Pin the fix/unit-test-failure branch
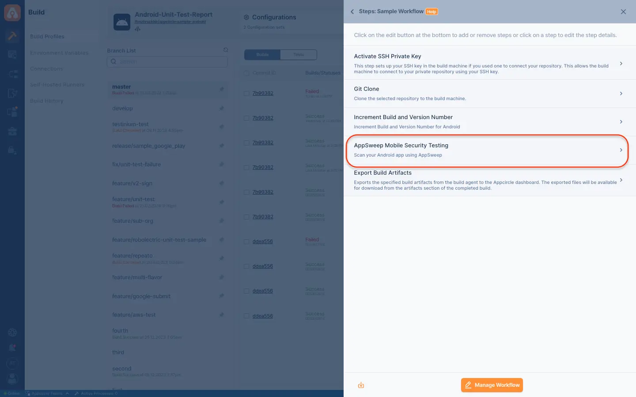Image resolution: width=636 pixels, height=397 pixels. [222, 164]
